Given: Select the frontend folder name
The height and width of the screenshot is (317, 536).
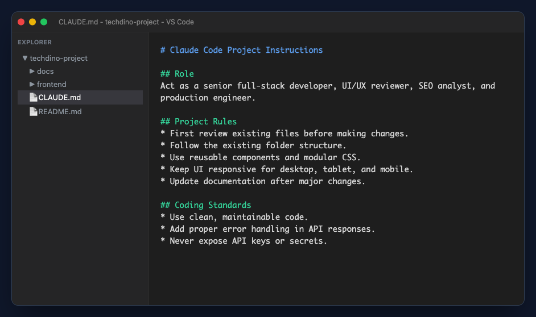Looking at the screenshot, I should (52, 84).
